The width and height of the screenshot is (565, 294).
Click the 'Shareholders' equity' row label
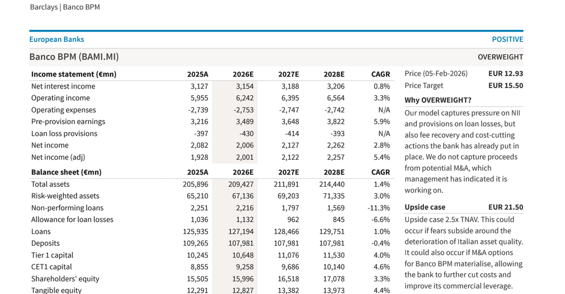[x=65, y=279]
